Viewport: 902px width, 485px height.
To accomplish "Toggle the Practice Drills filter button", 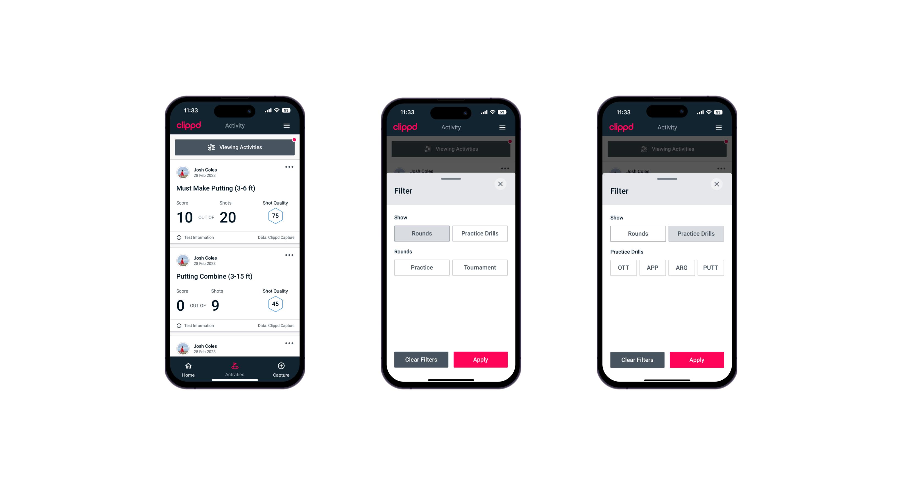I will click(480, 233).
